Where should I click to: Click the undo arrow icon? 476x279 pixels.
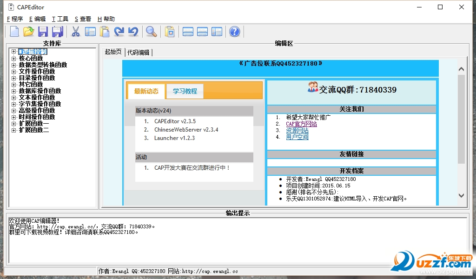(133, 32)
